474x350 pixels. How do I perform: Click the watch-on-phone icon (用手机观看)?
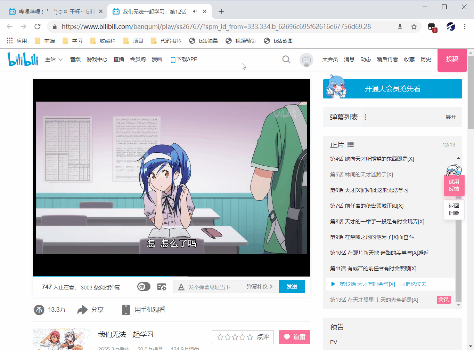click(126, 310)
